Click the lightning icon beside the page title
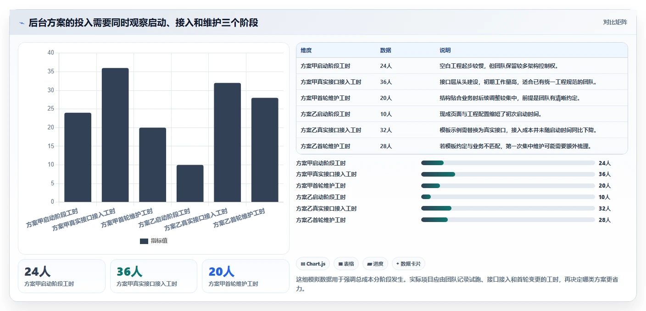This screenshot has width=646, height=311. coord(22,22)
